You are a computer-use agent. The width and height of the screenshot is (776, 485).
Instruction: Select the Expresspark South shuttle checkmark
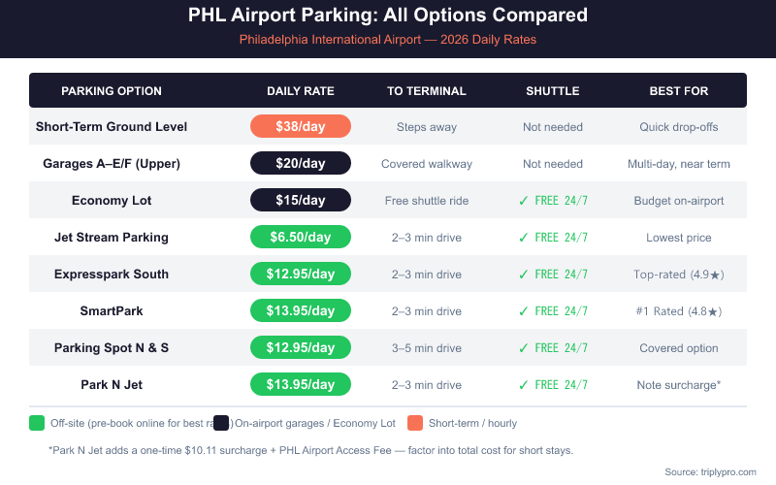(x=523, y=275)
